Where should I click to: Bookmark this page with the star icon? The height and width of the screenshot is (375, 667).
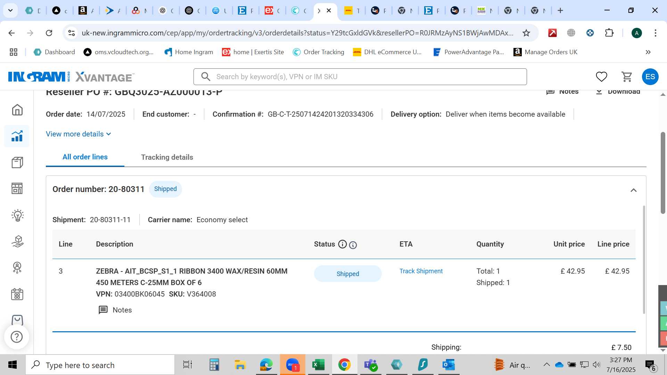[526, 33]
